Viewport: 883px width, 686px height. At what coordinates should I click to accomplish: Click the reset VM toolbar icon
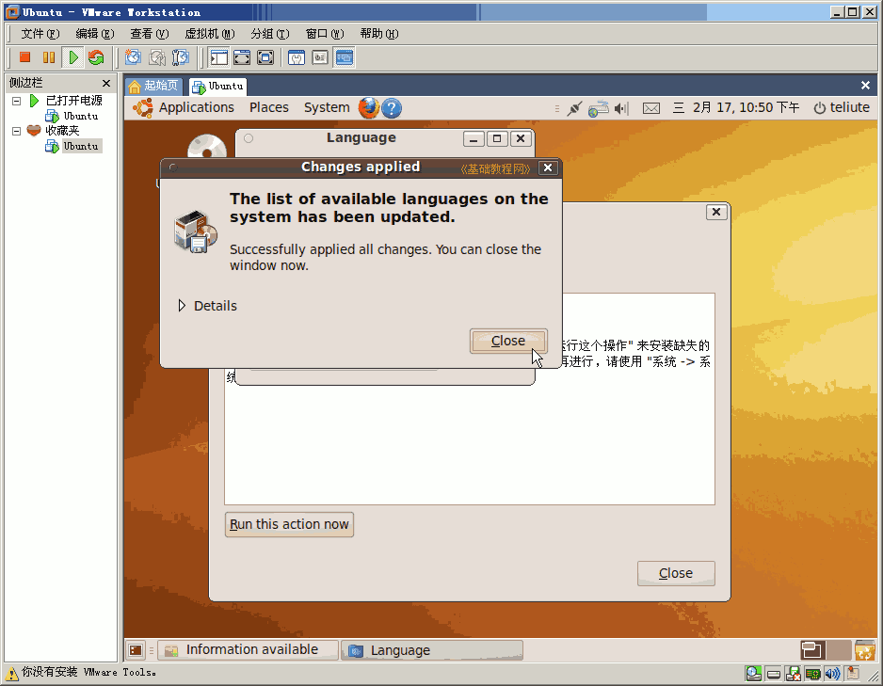96,57
